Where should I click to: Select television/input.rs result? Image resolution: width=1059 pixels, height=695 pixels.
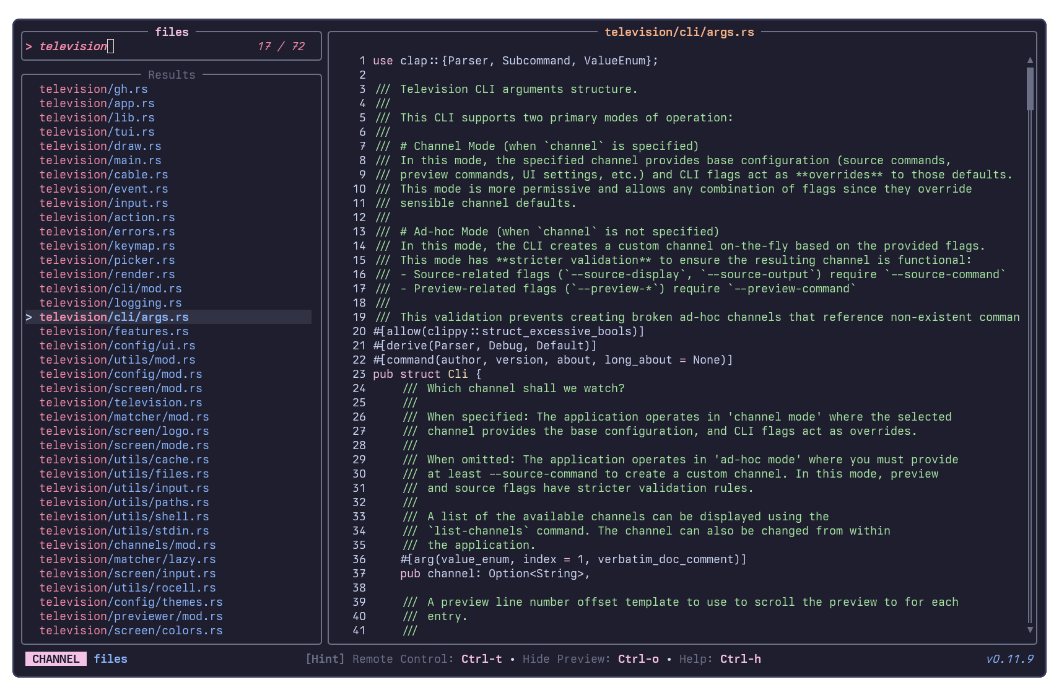point(104,203)
